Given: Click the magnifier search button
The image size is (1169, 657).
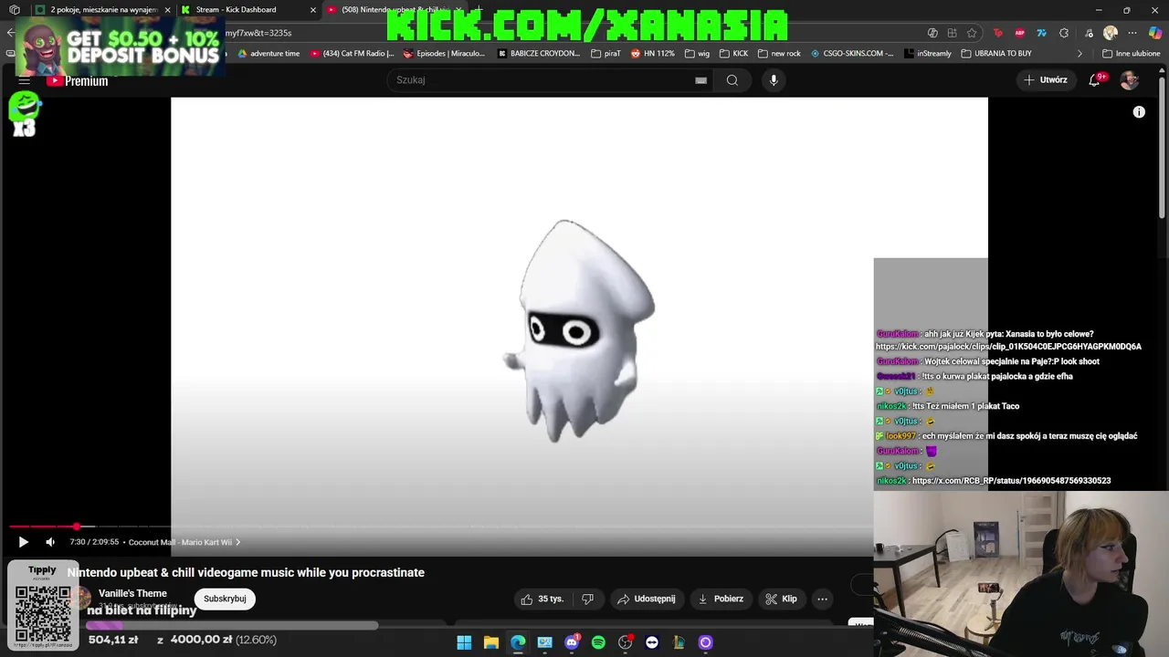Looking at the screenshot, I should 732,80.
